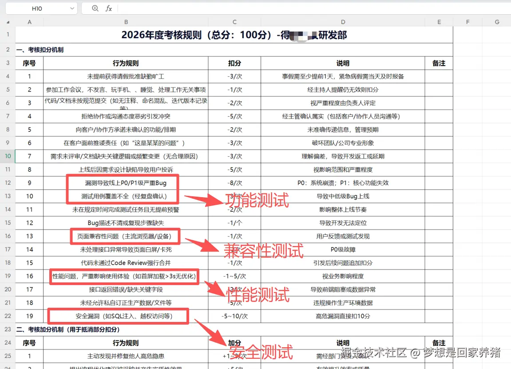Image resolution: width=511 pixels, height=369 pixels.
Task: Select the column D header
Action: click(x=343, y=21)
